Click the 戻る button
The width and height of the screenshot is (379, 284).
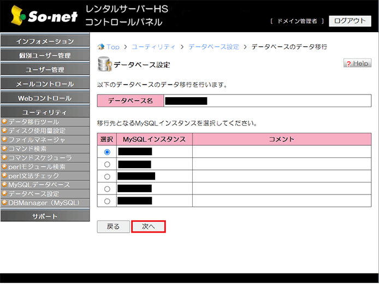pyautogui.click(x=113, y=227)
